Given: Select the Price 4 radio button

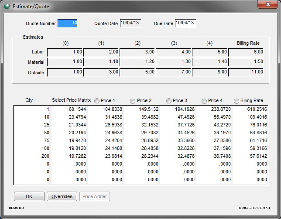Looking at the screenshot, I should tap(204, 101).
